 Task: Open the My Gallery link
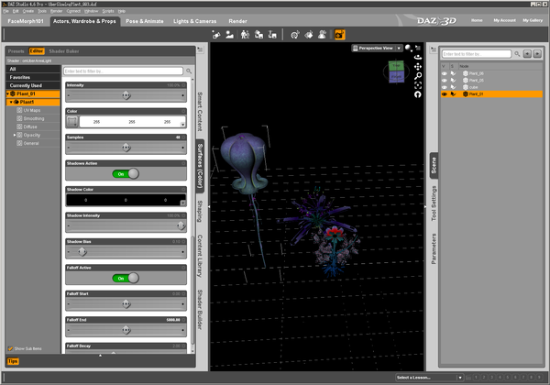[x=533, y=20]
